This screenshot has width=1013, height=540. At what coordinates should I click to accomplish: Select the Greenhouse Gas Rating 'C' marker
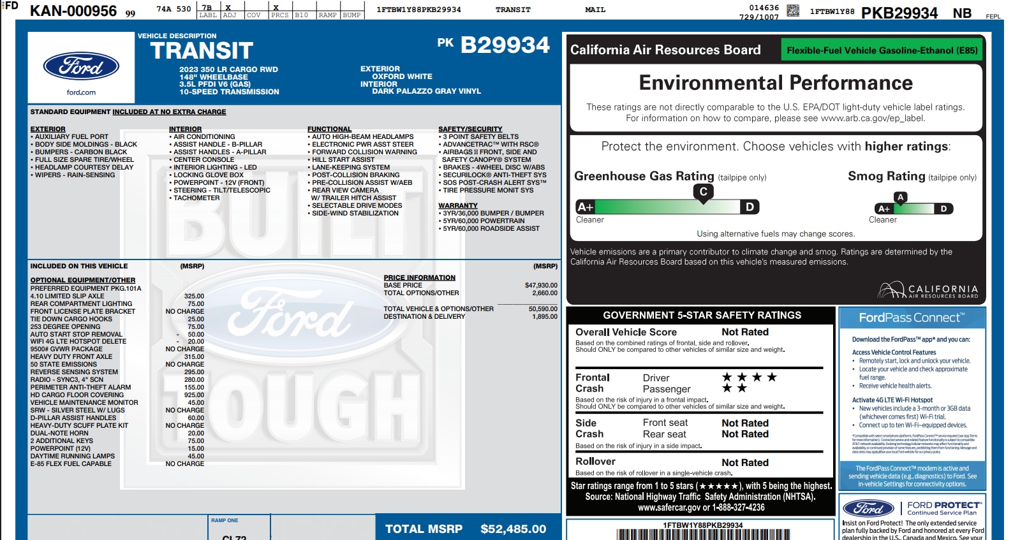(x=703, y=193)
